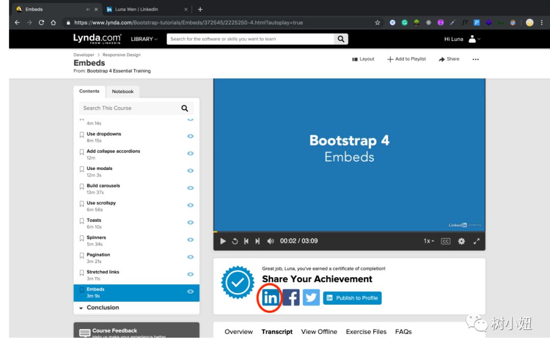Viewport: 550px width, 348px height.
Task: Click Bootstrap 4 Essential Training link
Action: point(119,71)
